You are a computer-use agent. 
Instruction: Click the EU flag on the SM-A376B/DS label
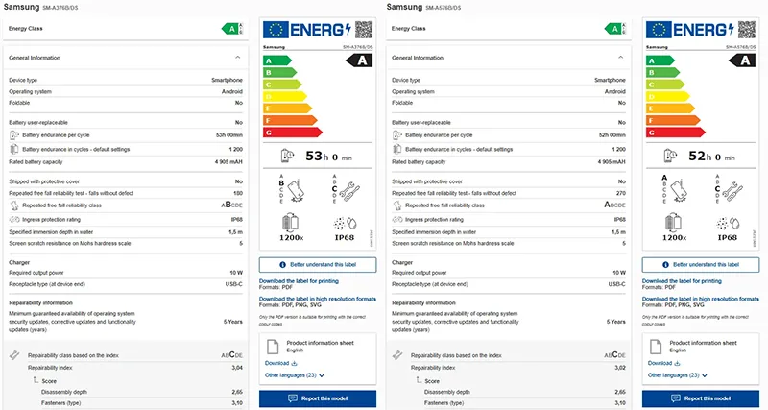(x=276, y=30)
